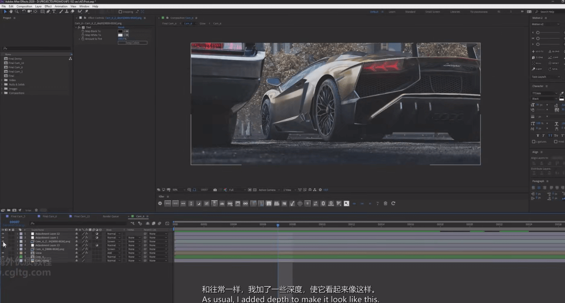The width and height of the screenshot is (565, 303).
Task: Click the Draft 3D icon in timeline
Action: (140, 223)
